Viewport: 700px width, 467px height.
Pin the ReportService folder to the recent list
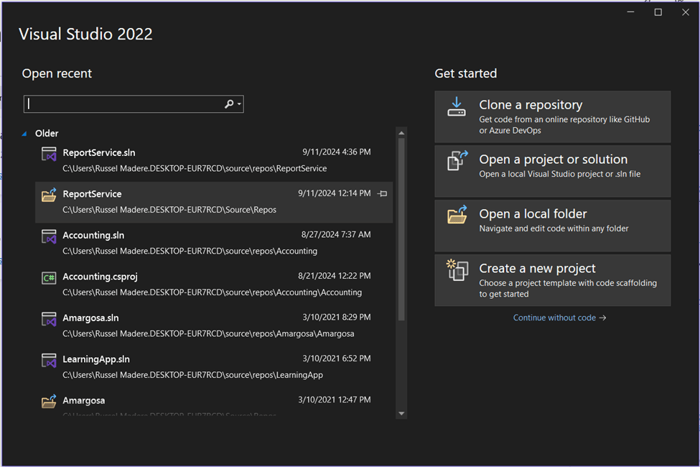pos(383,194)
